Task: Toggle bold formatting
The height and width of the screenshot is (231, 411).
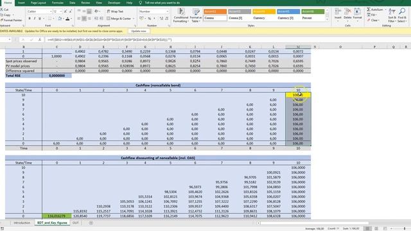Action: pyautogui.click(x=30, y=19)
